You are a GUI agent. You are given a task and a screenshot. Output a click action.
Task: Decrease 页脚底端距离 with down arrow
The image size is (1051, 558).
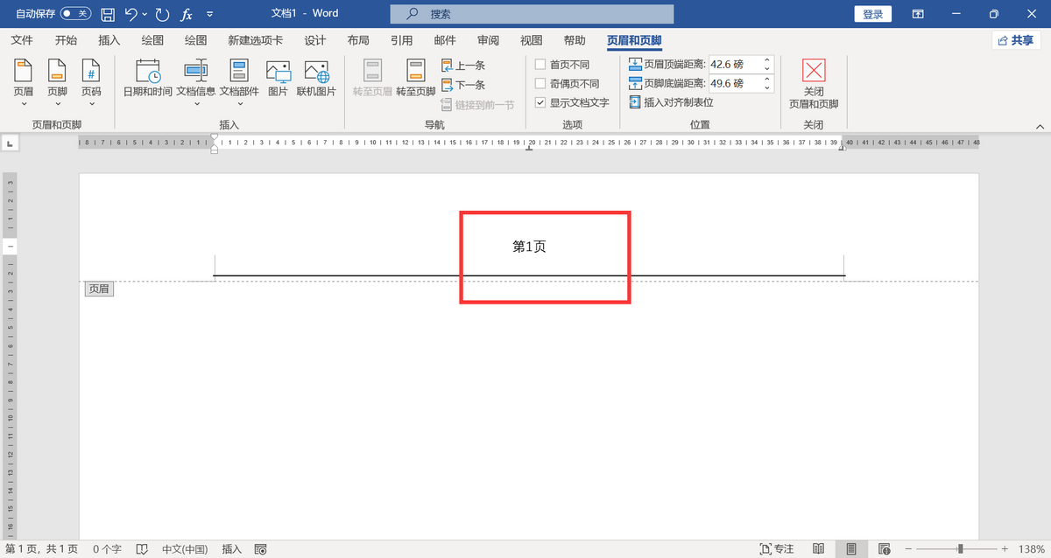pos(767,88)
